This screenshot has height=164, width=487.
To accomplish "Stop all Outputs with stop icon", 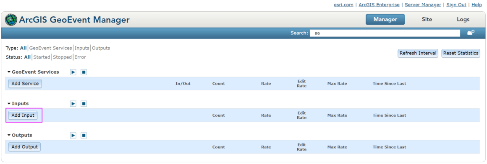I will click(84, 135).
